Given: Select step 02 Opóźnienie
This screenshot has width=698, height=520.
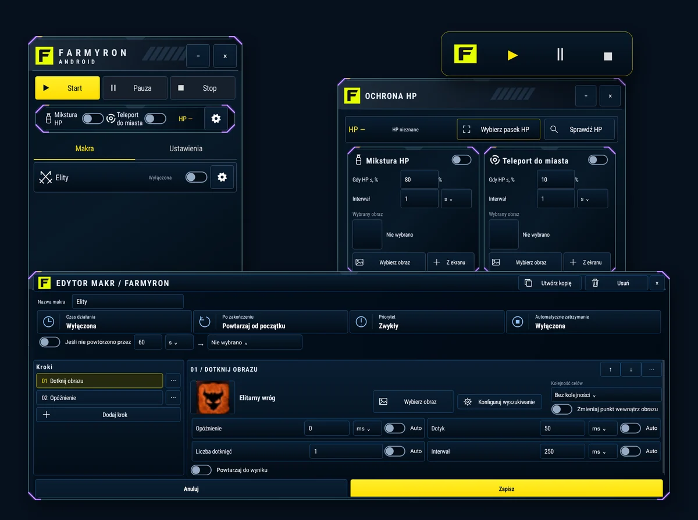Looking at the screenshot, I should click(99, 398).
